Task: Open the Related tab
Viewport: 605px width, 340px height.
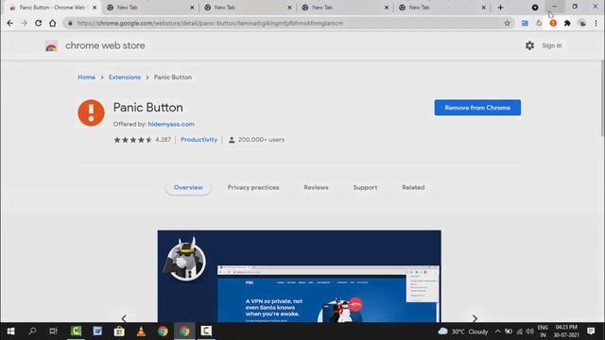Action: (x=413, y=187)
